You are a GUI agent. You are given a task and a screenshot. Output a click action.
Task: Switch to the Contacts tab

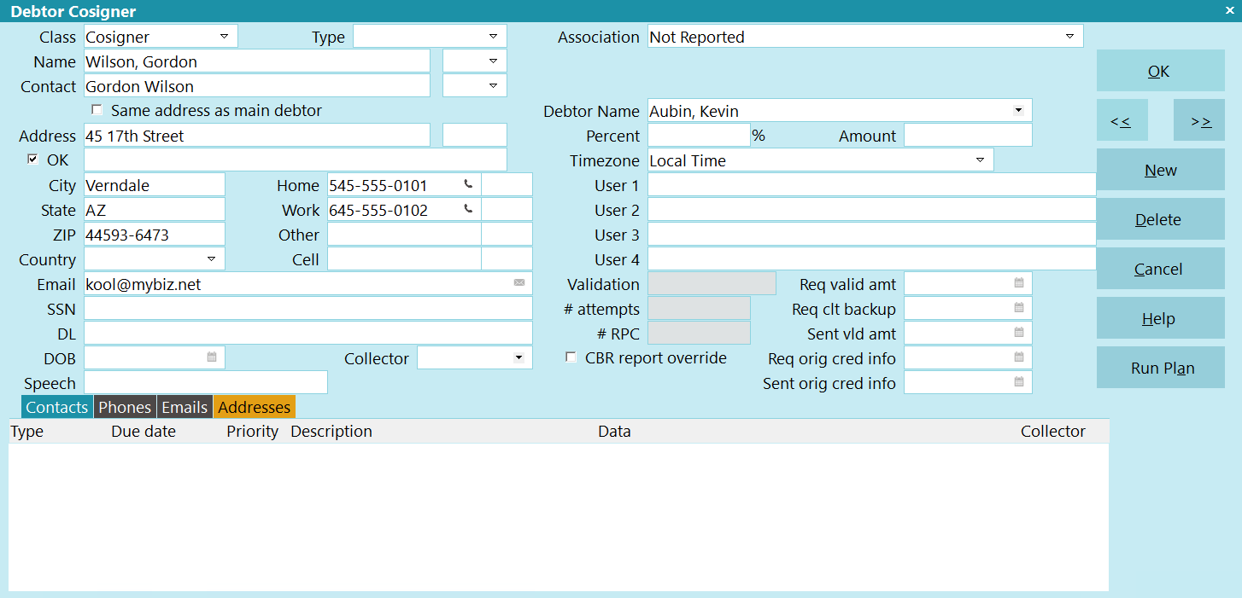tap(56, 407)
